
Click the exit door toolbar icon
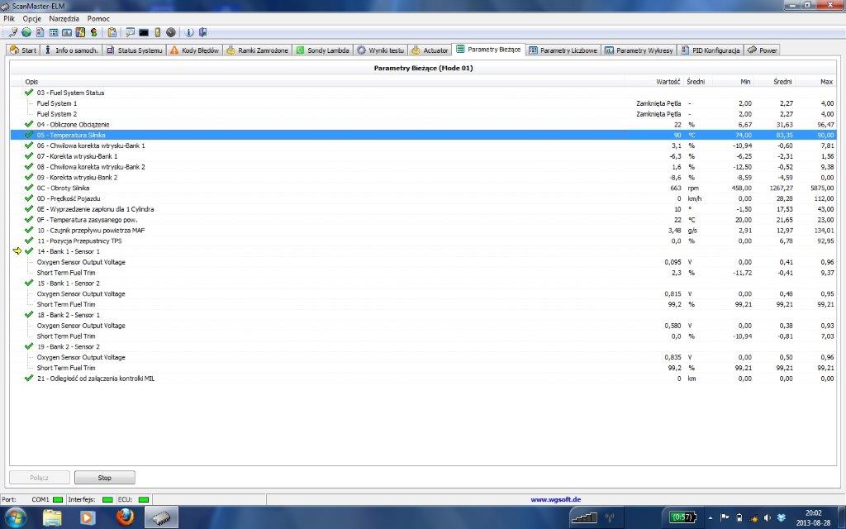point(202,32)
